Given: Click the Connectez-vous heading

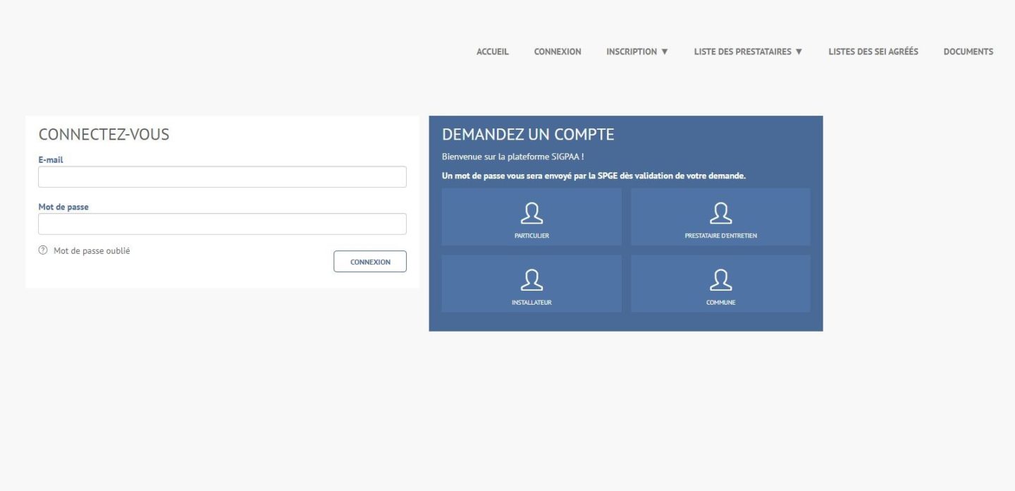Looking at the screenshot, I should pyautogui.click(x=104, y=135).
